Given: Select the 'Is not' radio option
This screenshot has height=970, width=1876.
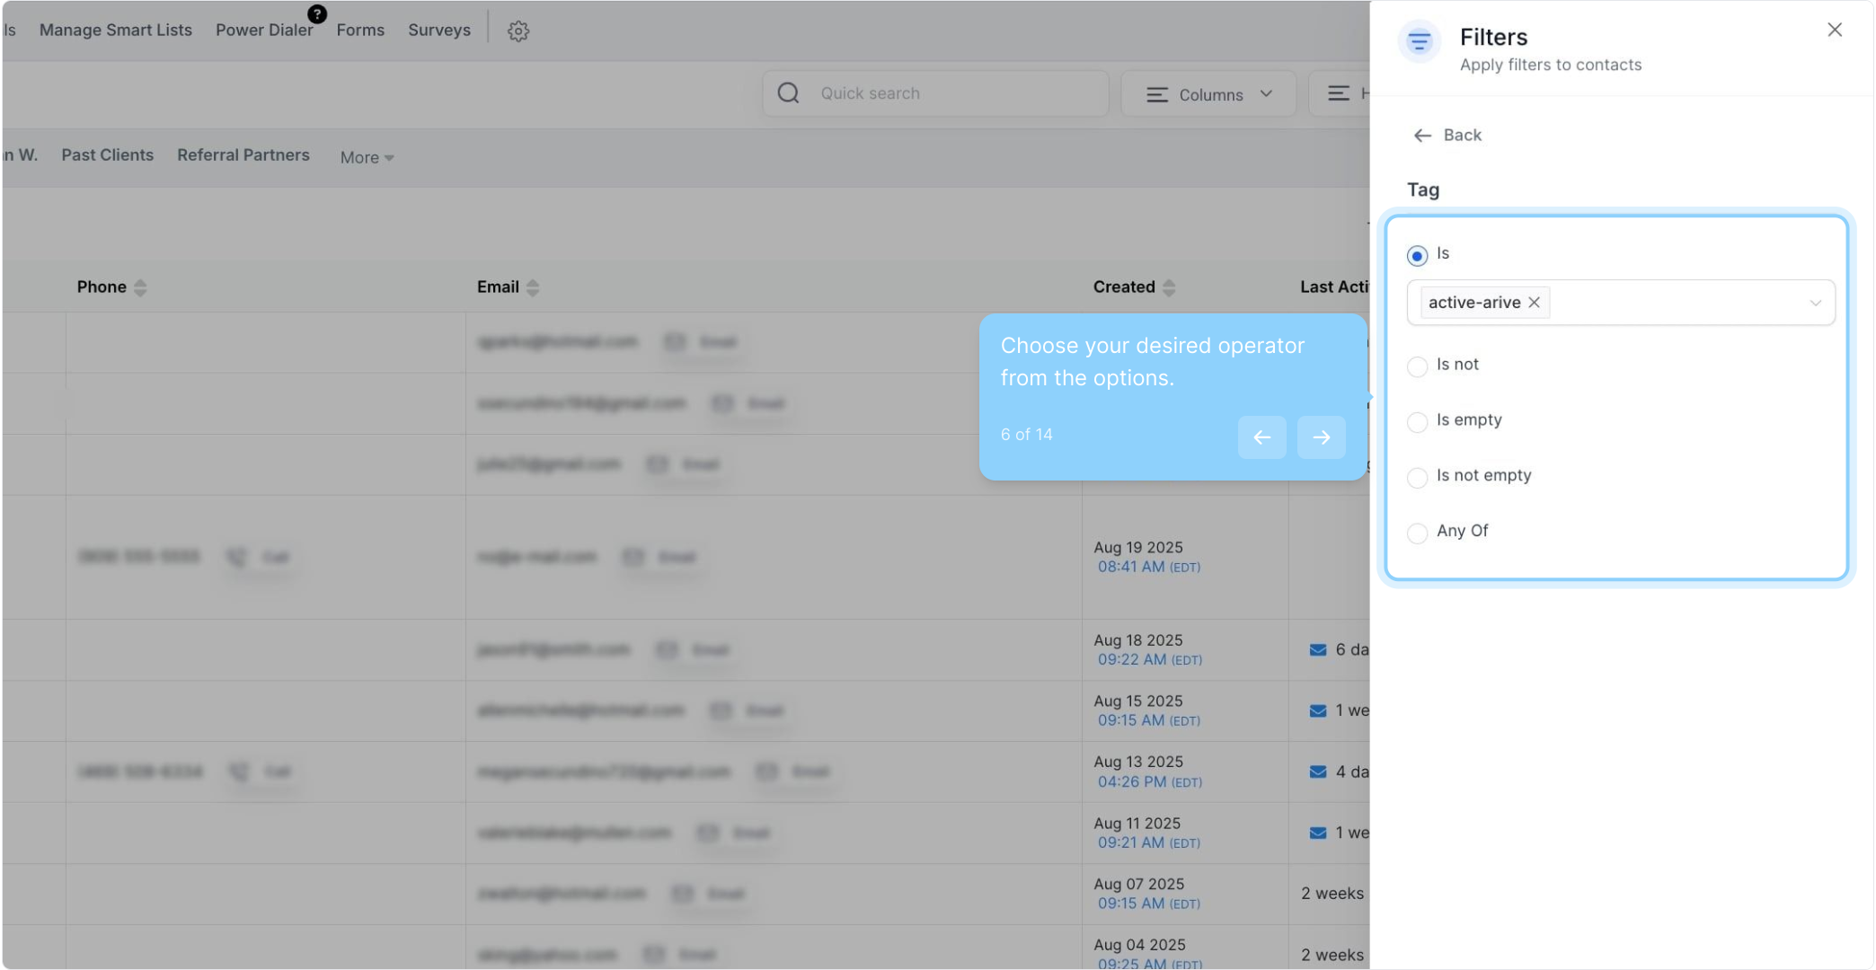Looking at the screenshot, I should click(x=1417, y=366).
